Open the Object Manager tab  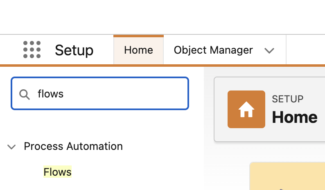[213, 50]
